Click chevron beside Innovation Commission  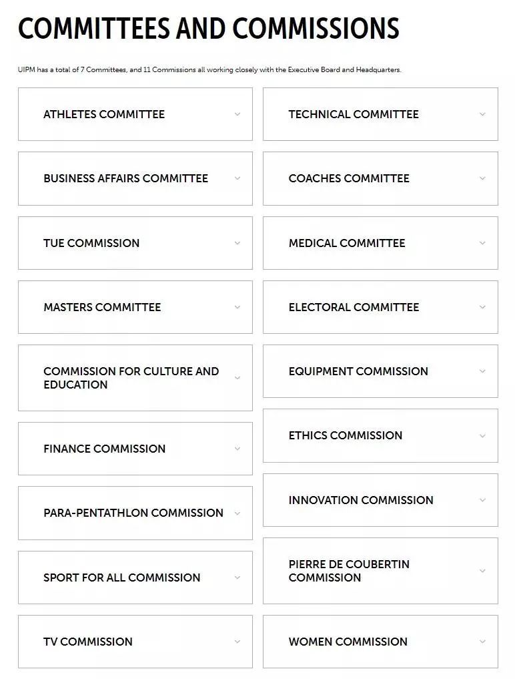pyautogui.click(x=482, y=500)
